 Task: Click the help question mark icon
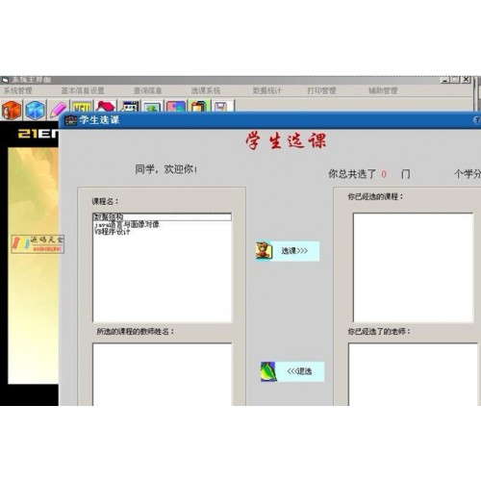[477, 120]
